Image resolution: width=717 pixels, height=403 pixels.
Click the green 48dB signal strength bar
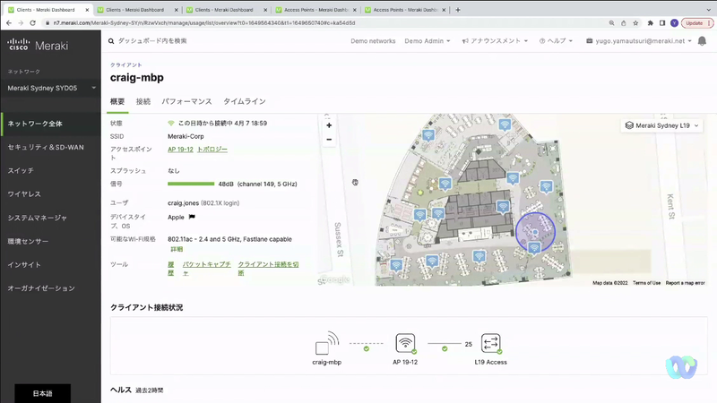point(191,184)
